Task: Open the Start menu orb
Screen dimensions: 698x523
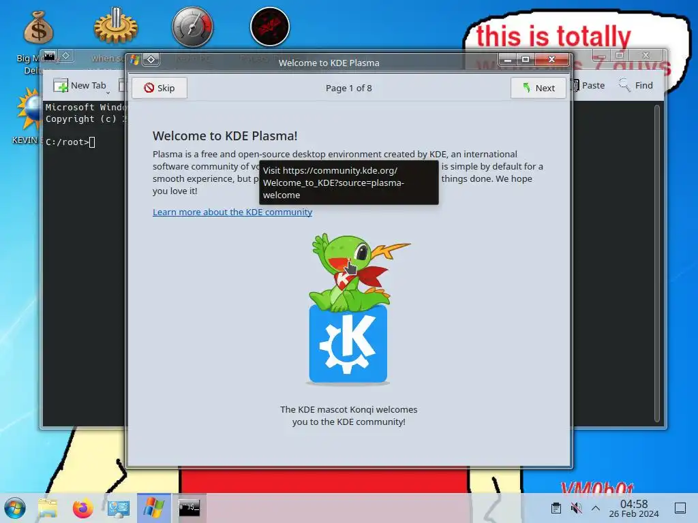Action: 15,508
